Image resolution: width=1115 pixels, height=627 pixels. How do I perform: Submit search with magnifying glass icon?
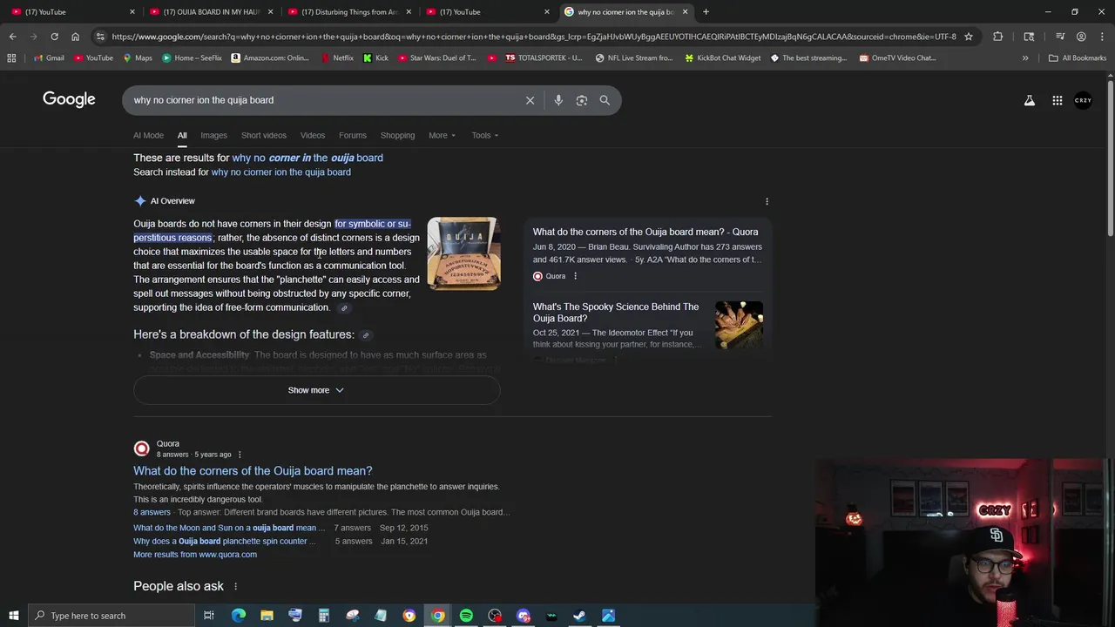coord(605,100)
